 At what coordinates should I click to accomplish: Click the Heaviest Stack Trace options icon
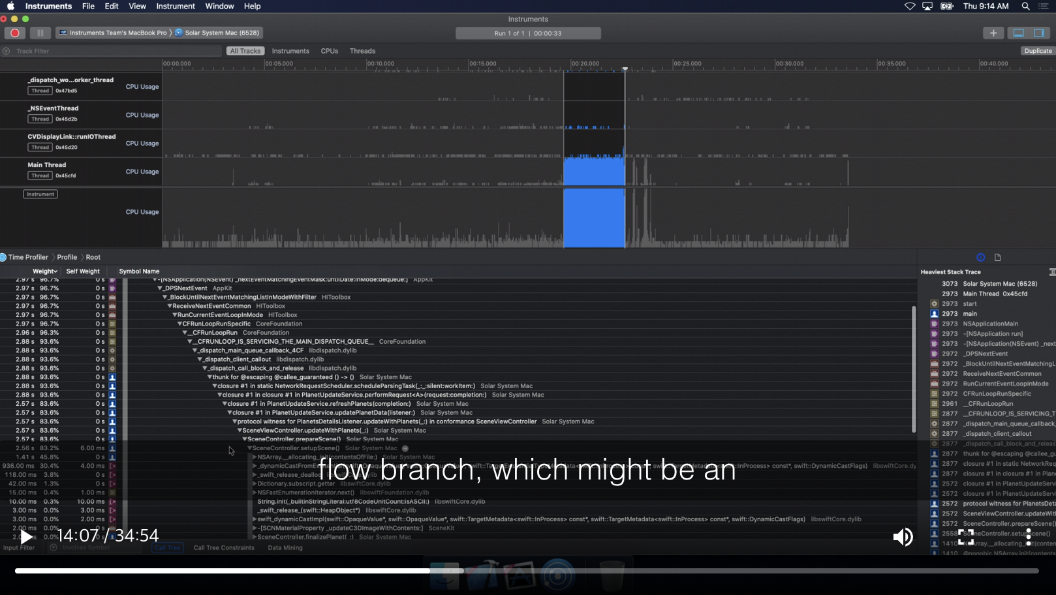[x=1052, y=272]
